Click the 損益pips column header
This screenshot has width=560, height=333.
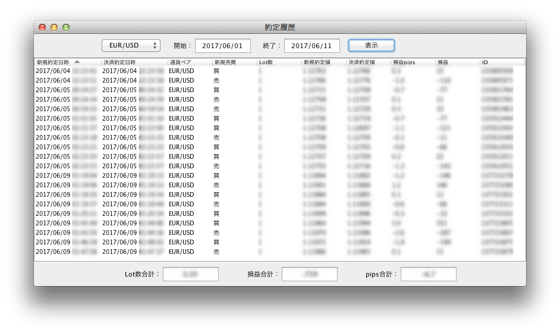click(x=413, y=62)
